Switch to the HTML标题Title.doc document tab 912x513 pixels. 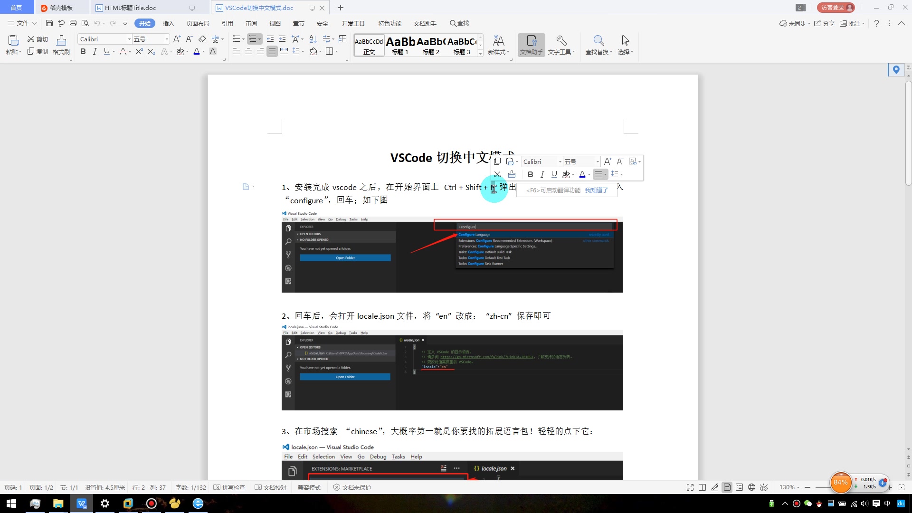(130, 8)
